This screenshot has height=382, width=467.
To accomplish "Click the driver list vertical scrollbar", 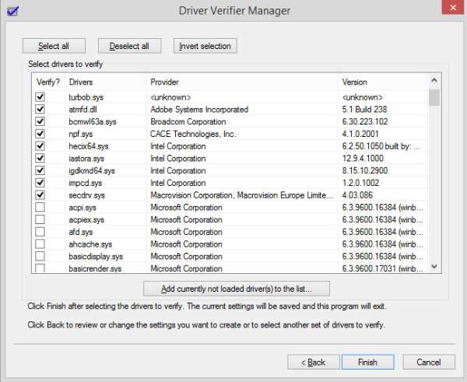I will (x=434, y=179).
